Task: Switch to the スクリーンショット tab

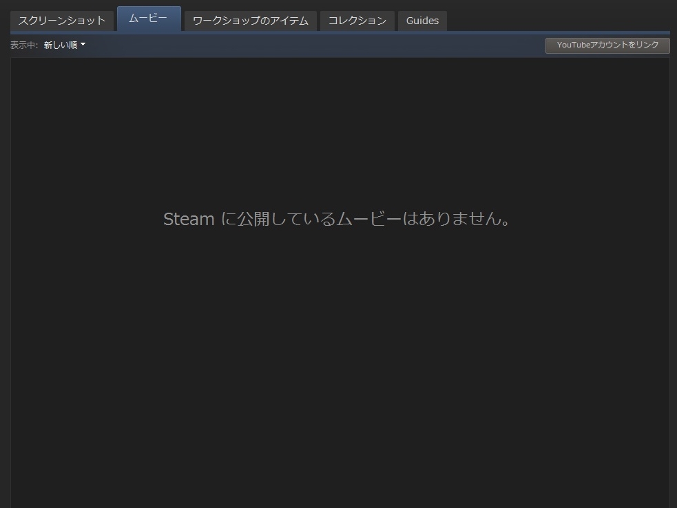Action: pos(62,21)
